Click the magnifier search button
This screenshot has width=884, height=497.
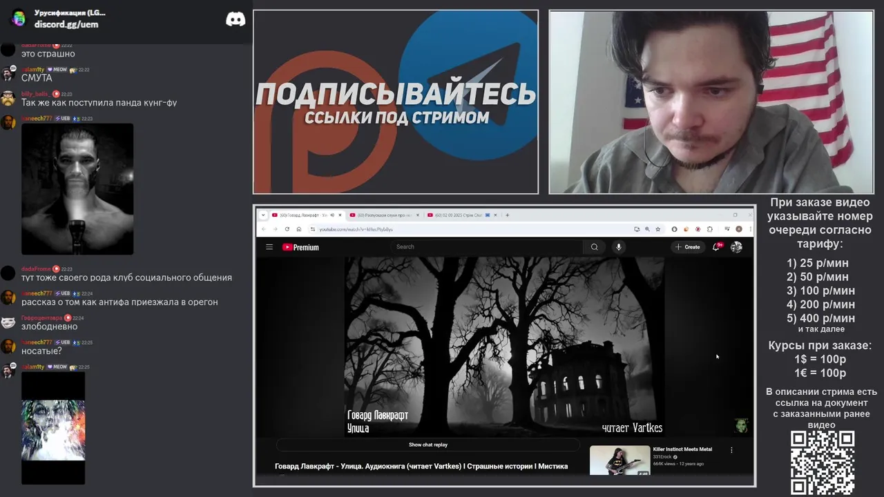pos(594,246)
